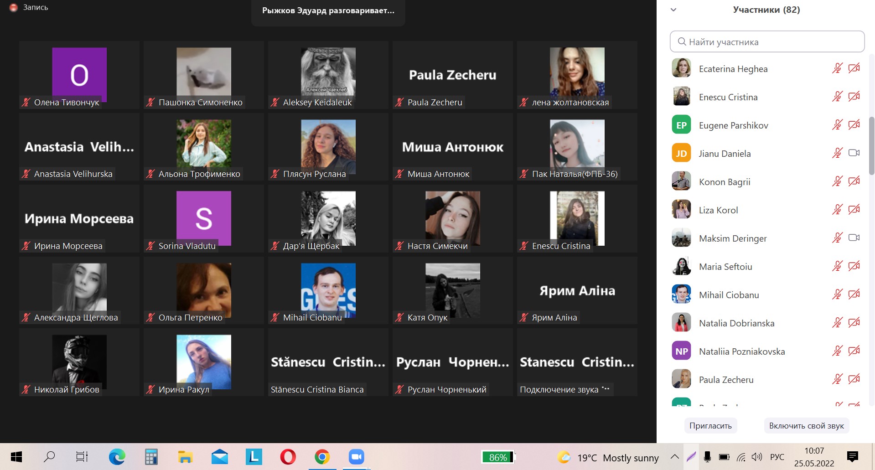Click the muted mic icon for Natalia Dobrianska

[837, 323]
